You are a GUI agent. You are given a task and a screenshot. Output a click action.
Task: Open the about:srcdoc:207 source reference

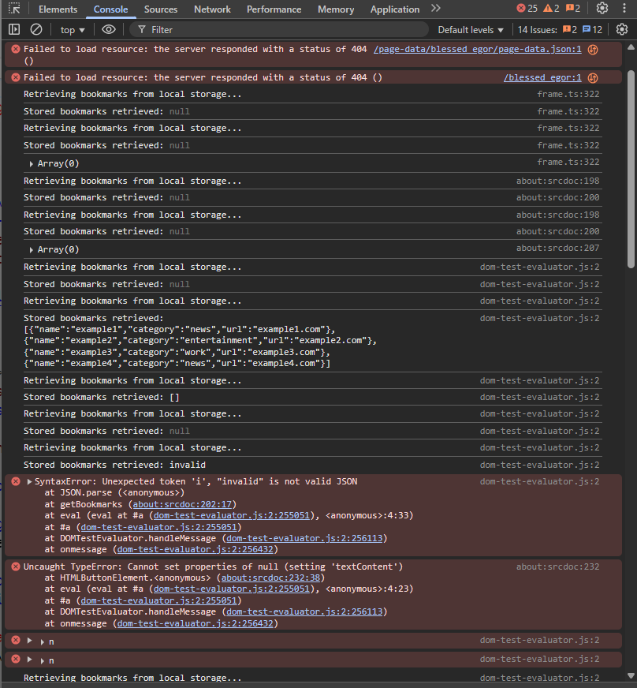point(557,248)
